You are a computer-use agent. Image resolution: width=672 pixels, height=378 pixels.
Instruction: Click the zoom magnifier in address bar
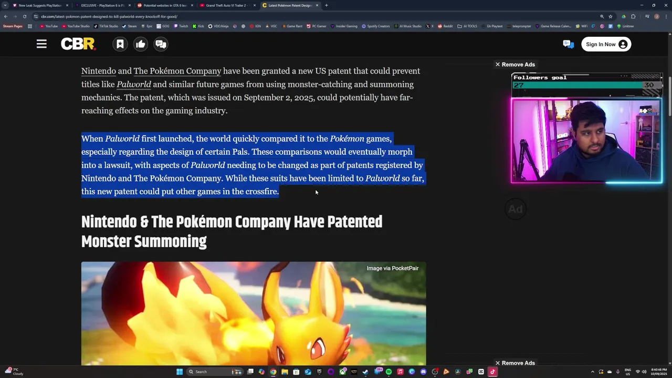602,16
